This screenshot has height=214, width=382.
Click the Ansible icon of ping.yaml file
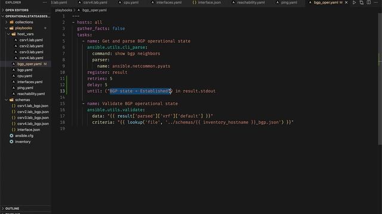tap(14, 88)
